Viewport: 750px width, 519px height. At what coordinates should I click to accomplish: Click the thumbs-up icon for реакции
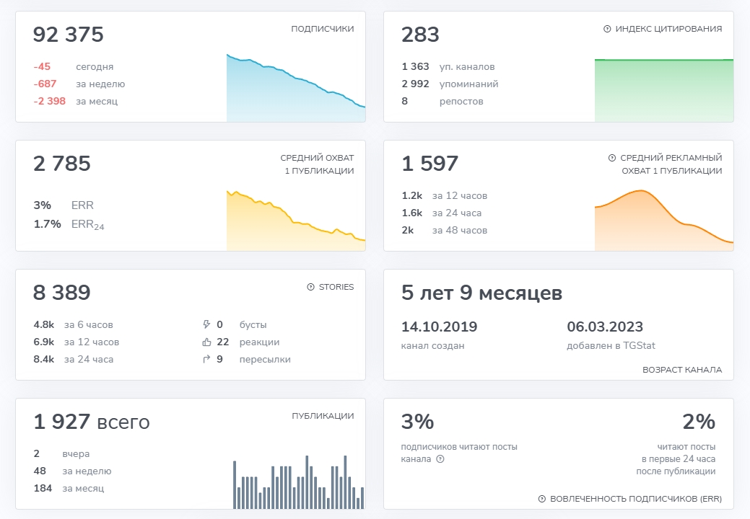point(207,342)
